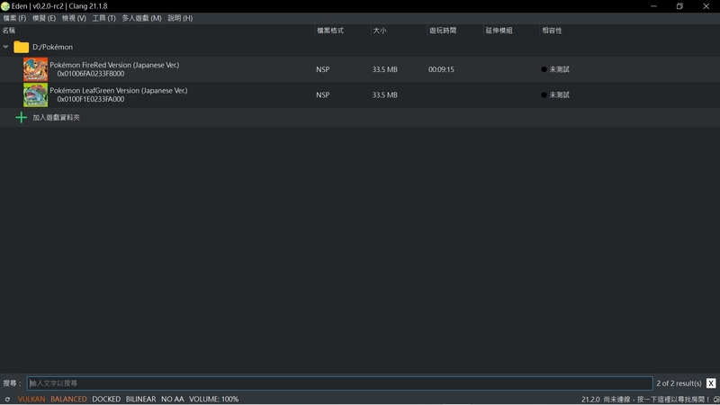Click FireRed's NSP file format cell
This screenshot has width=720, height=405.
[x=323, y=69]
